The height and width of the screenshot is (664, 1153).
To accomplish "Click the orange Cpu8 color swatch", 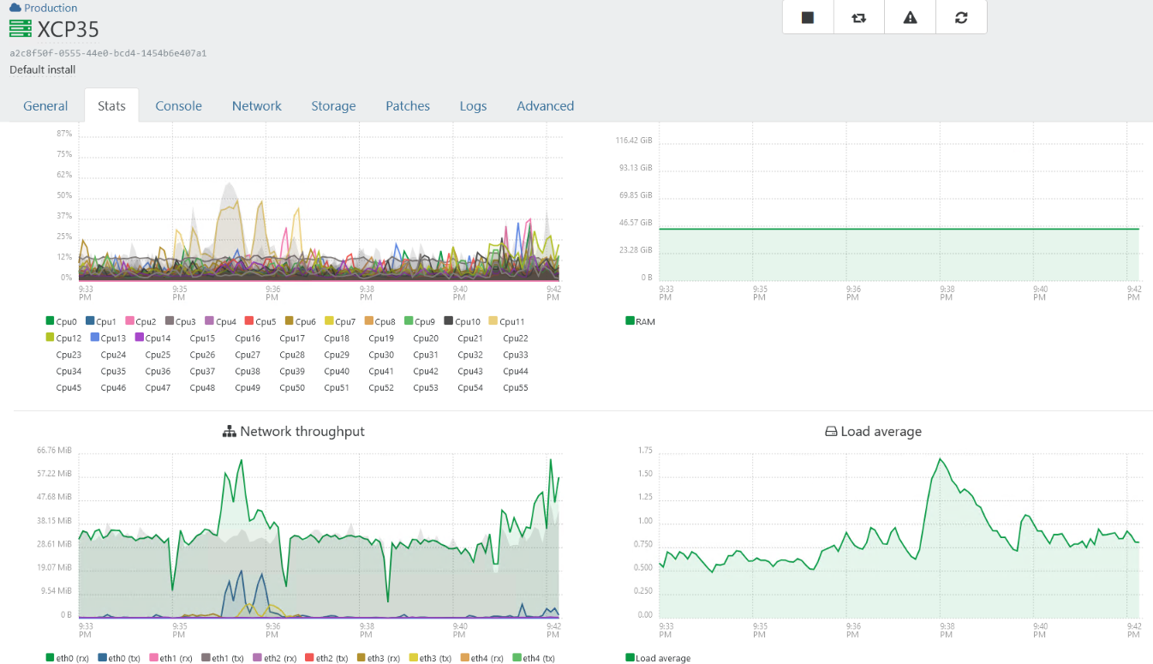I will [x=369, y=321].
